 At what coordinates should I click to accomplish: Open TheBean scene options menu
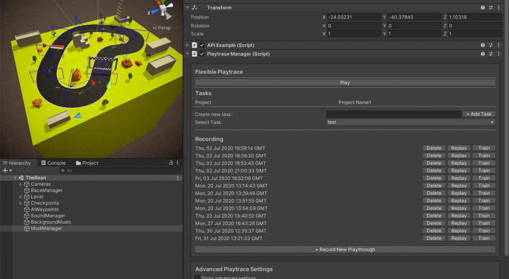coord(178,178)
